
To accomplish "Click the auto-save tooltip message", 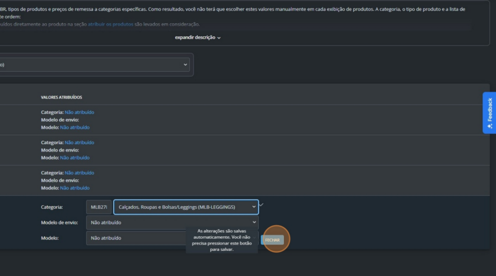I will [x=221, y=240].
